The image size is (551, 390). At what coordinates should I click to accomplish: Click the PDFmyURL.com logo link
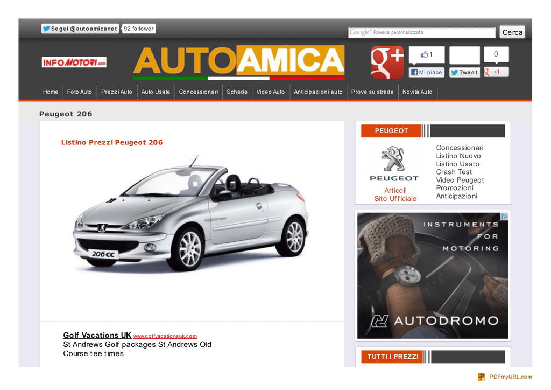(505, 377)
